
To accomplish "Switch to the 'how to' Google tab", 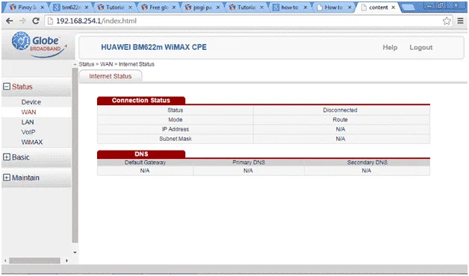I will [290, 7].
